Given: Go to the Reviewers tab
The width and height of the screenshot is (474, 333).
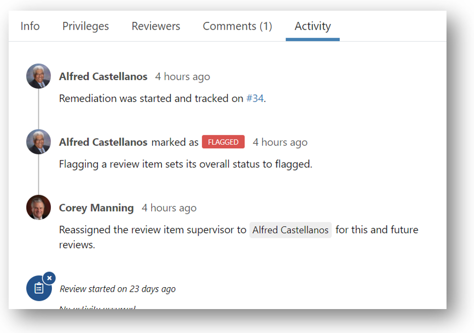Looking at the screenshot, I should [156, 26].
